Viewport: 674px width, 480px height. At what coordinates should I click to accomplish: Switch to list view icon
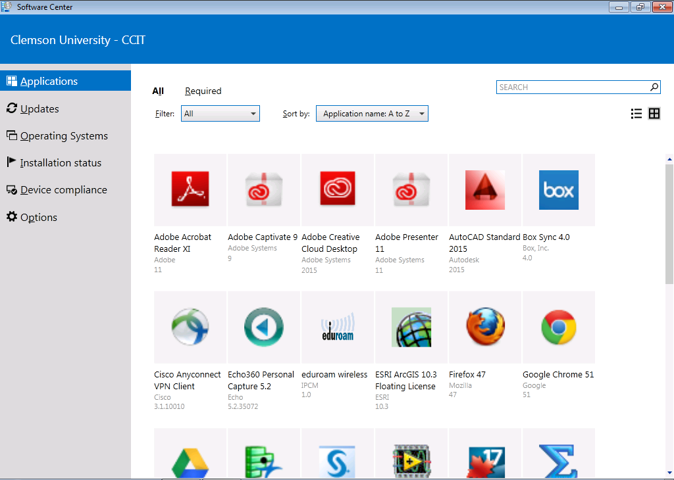[636, 113]
